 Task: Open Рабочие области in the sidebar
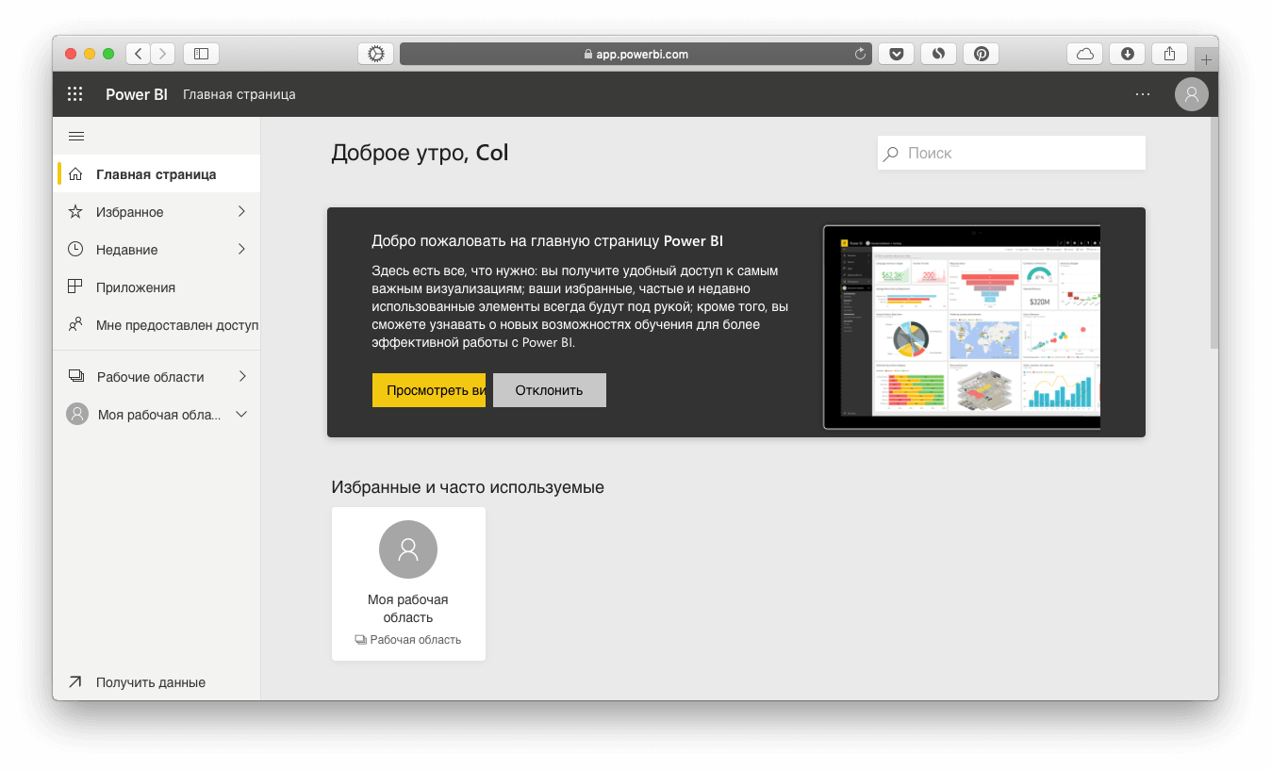click(157, 377)
